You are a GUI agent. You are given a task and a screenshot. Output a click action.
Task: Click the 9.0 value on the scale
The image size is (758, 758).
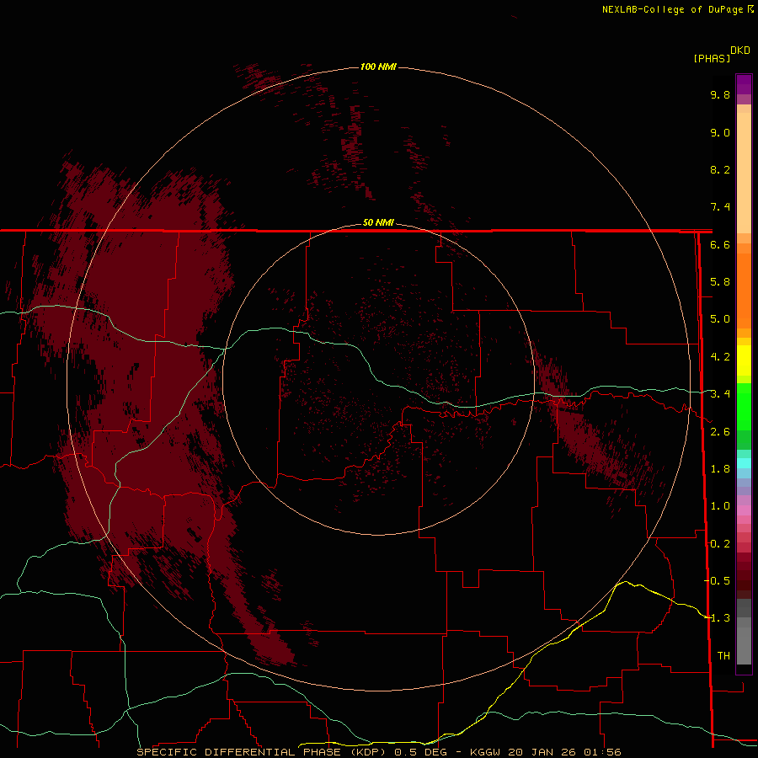720,132
